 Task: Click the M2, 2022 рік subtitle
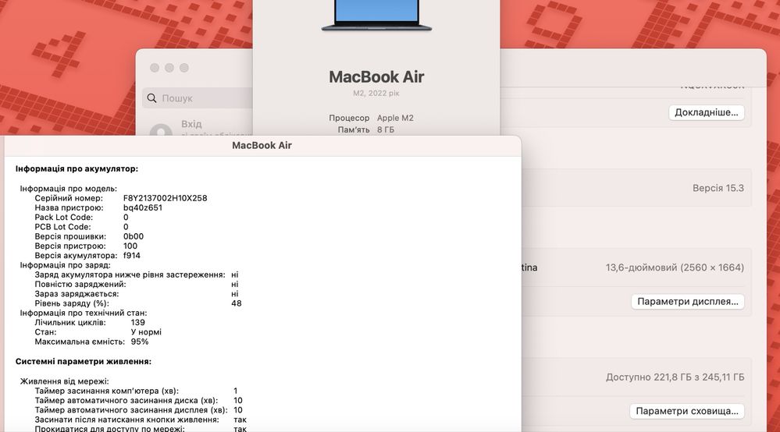pos(376,93)
